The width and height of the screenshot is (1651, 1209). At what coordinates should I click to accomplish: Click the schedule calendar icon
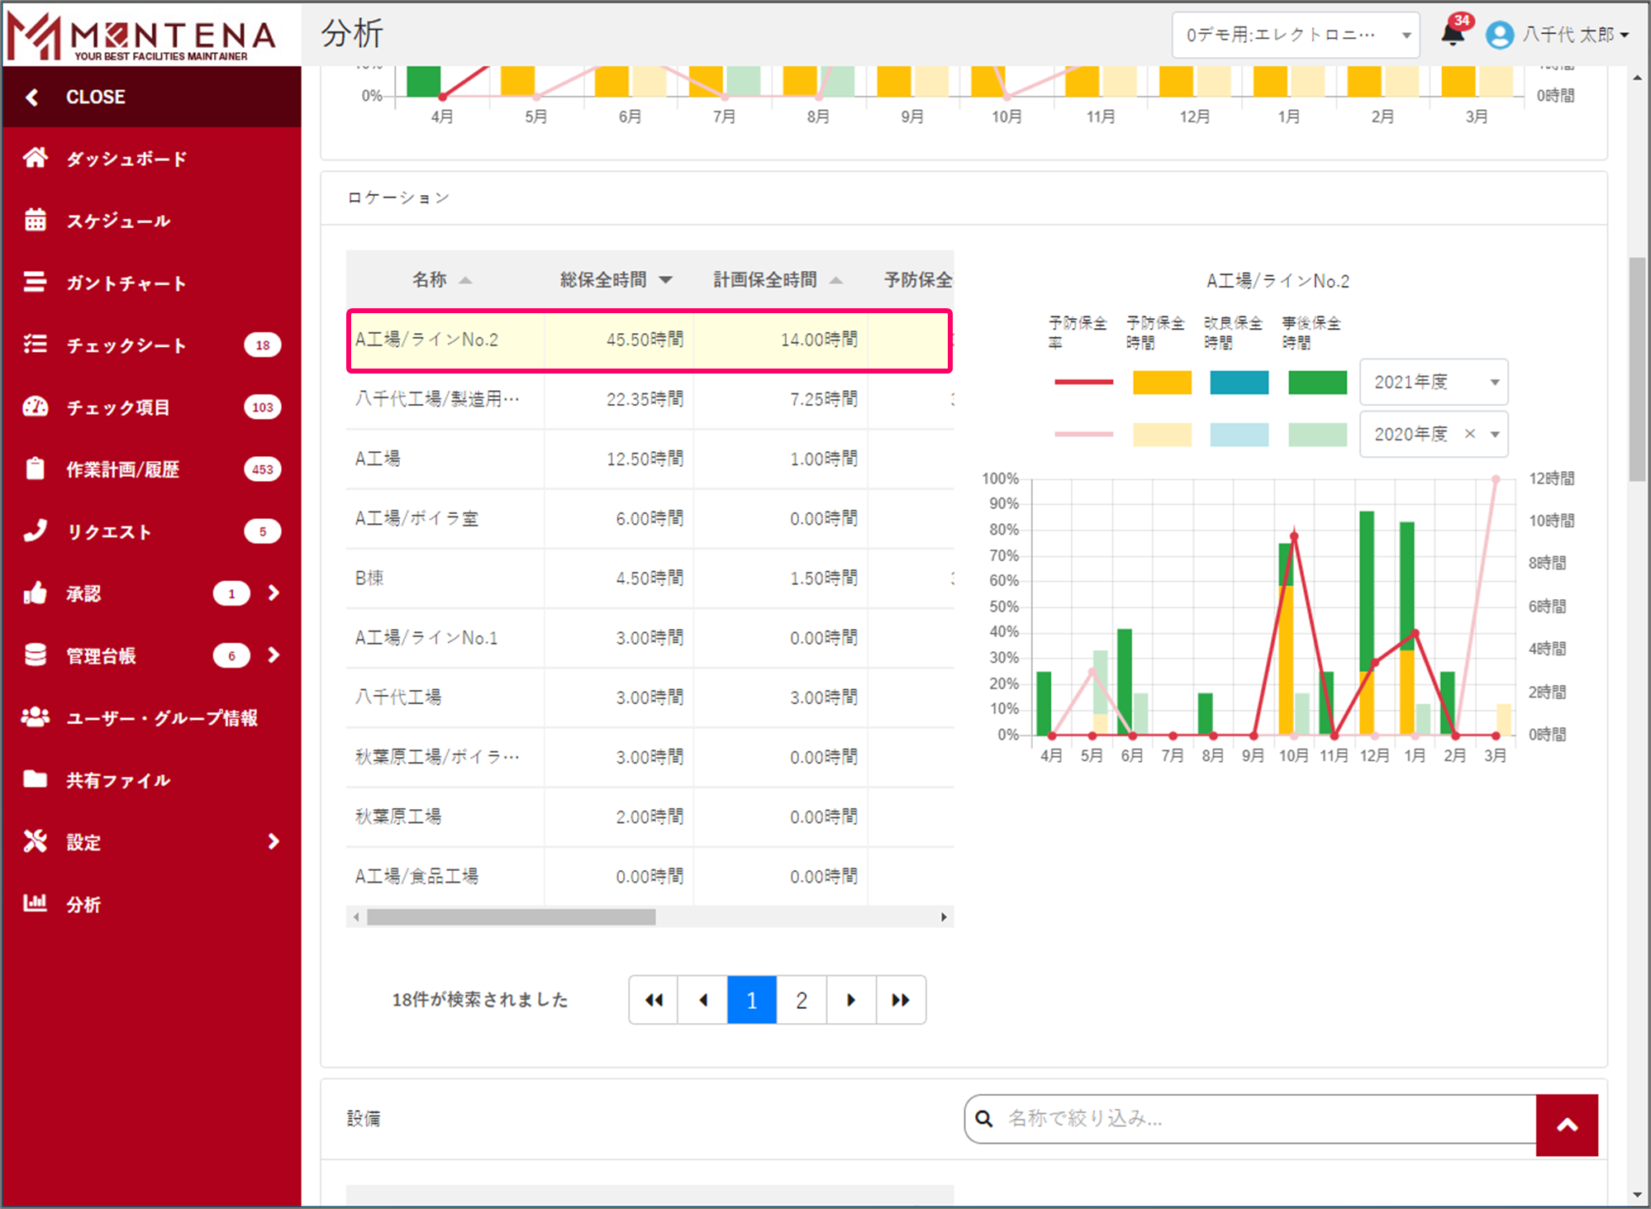[x=35, y=221]
